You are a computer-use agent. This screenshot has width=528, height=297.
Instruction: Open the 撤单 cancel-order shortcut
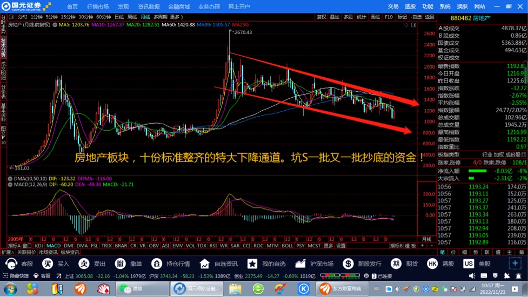(120, 264)
